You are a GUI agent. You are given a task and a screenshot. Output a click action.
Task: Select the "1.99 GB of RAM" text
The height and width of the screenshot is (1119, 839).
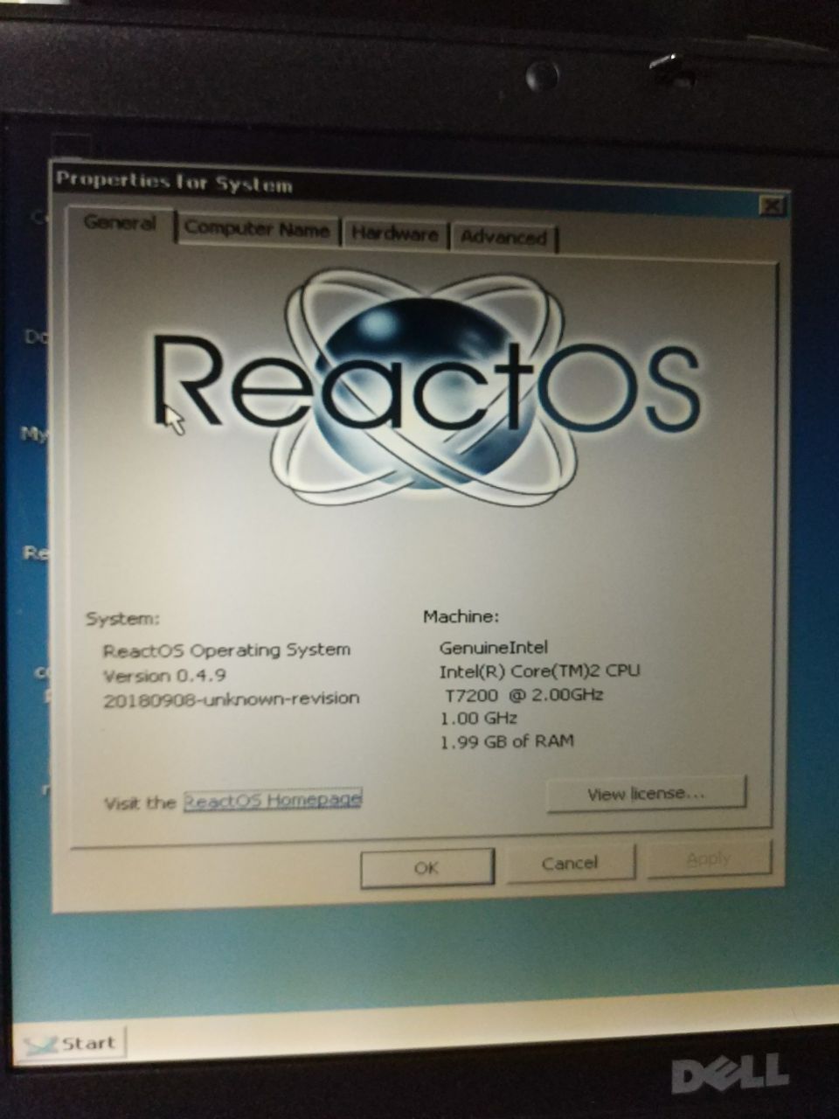[x=507, y=741]
